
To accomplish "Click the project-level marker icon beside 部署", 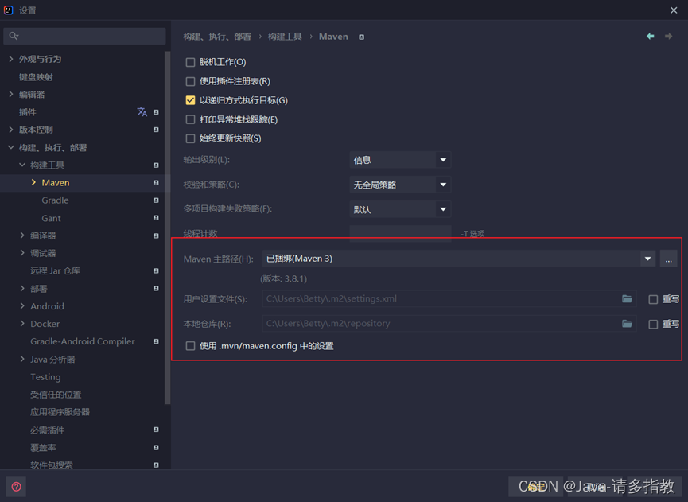I will (x=156, y=288).
